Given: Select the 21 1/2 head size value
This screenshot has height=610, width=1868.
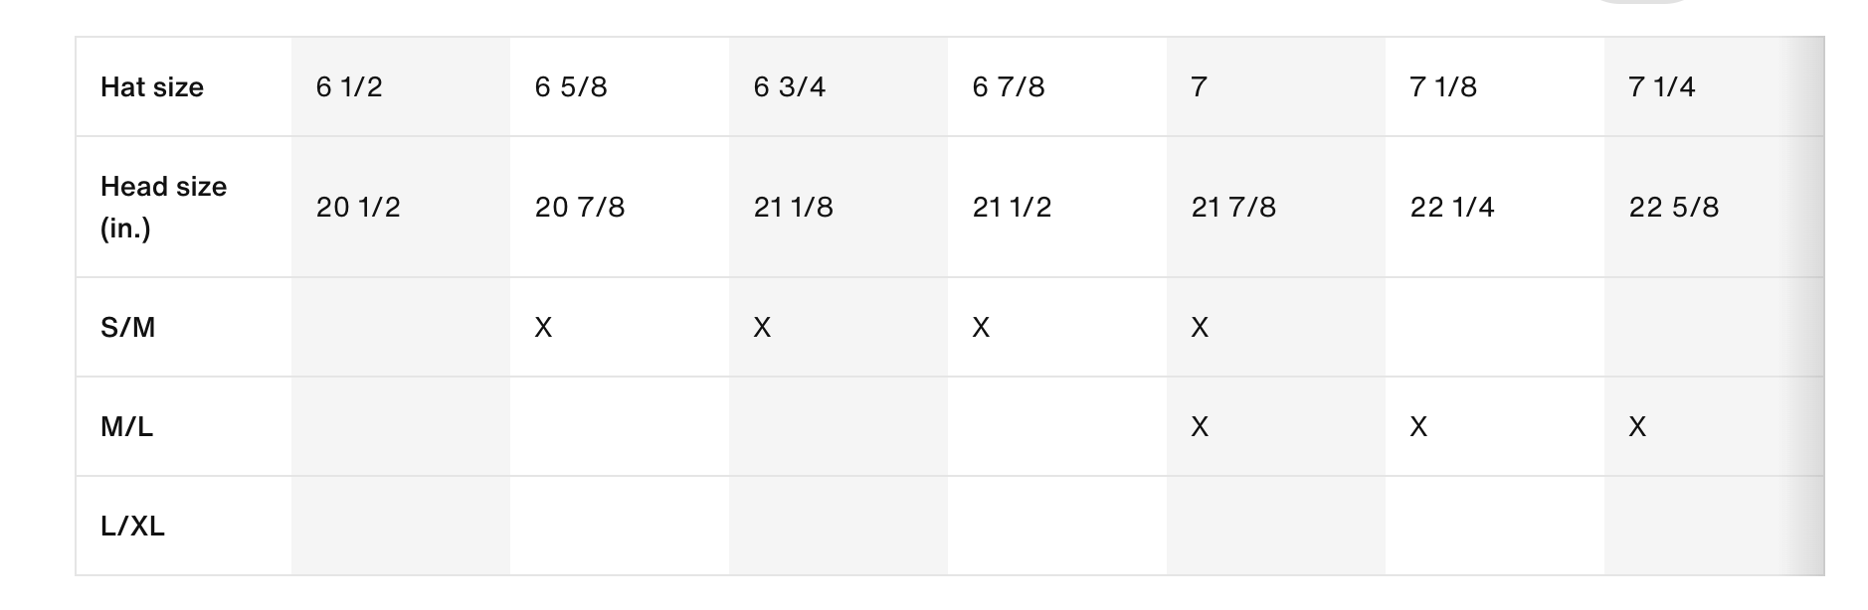Looking at the screenshot, I should tap(1012, 207).
